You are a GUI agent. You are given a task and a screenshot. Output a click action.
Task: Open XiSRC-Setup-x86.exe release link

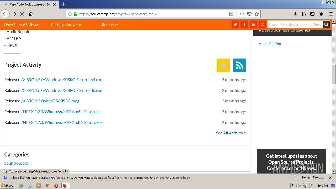(62, 90)
